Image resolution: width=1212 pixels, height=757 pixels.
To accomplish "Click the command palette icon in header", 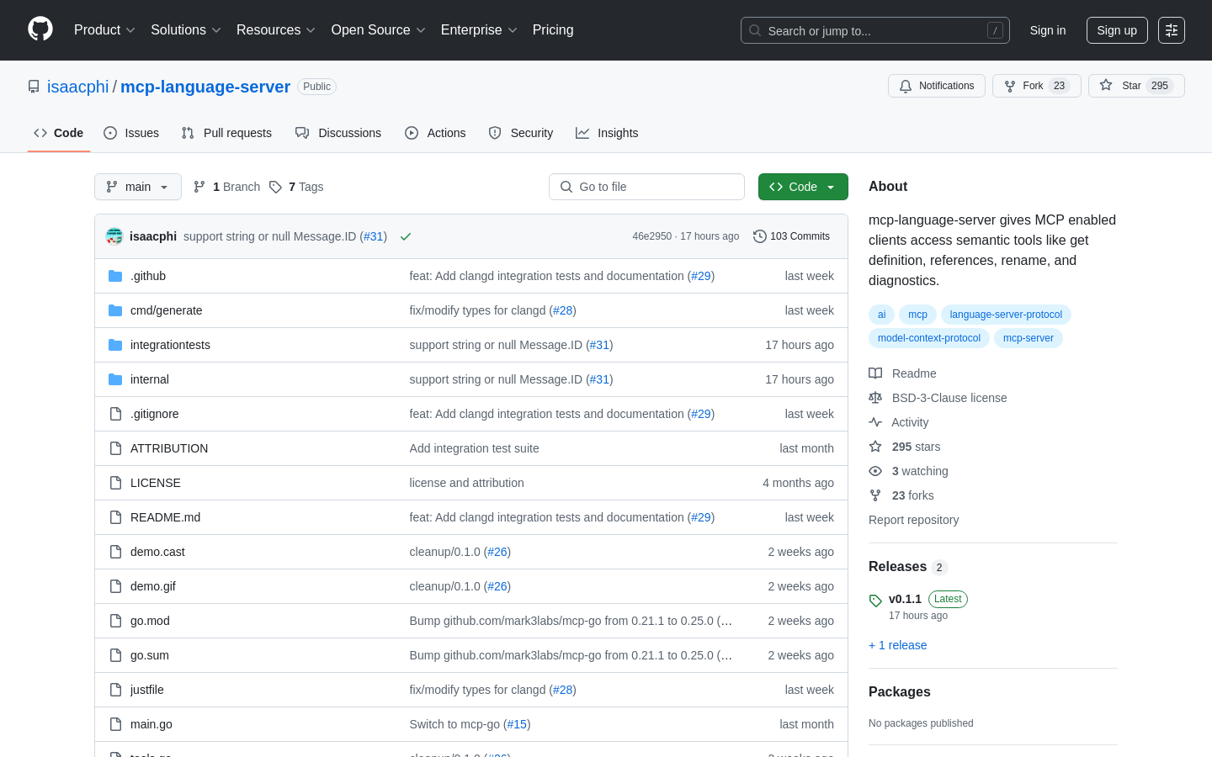I will click(x=1171, y=30).
